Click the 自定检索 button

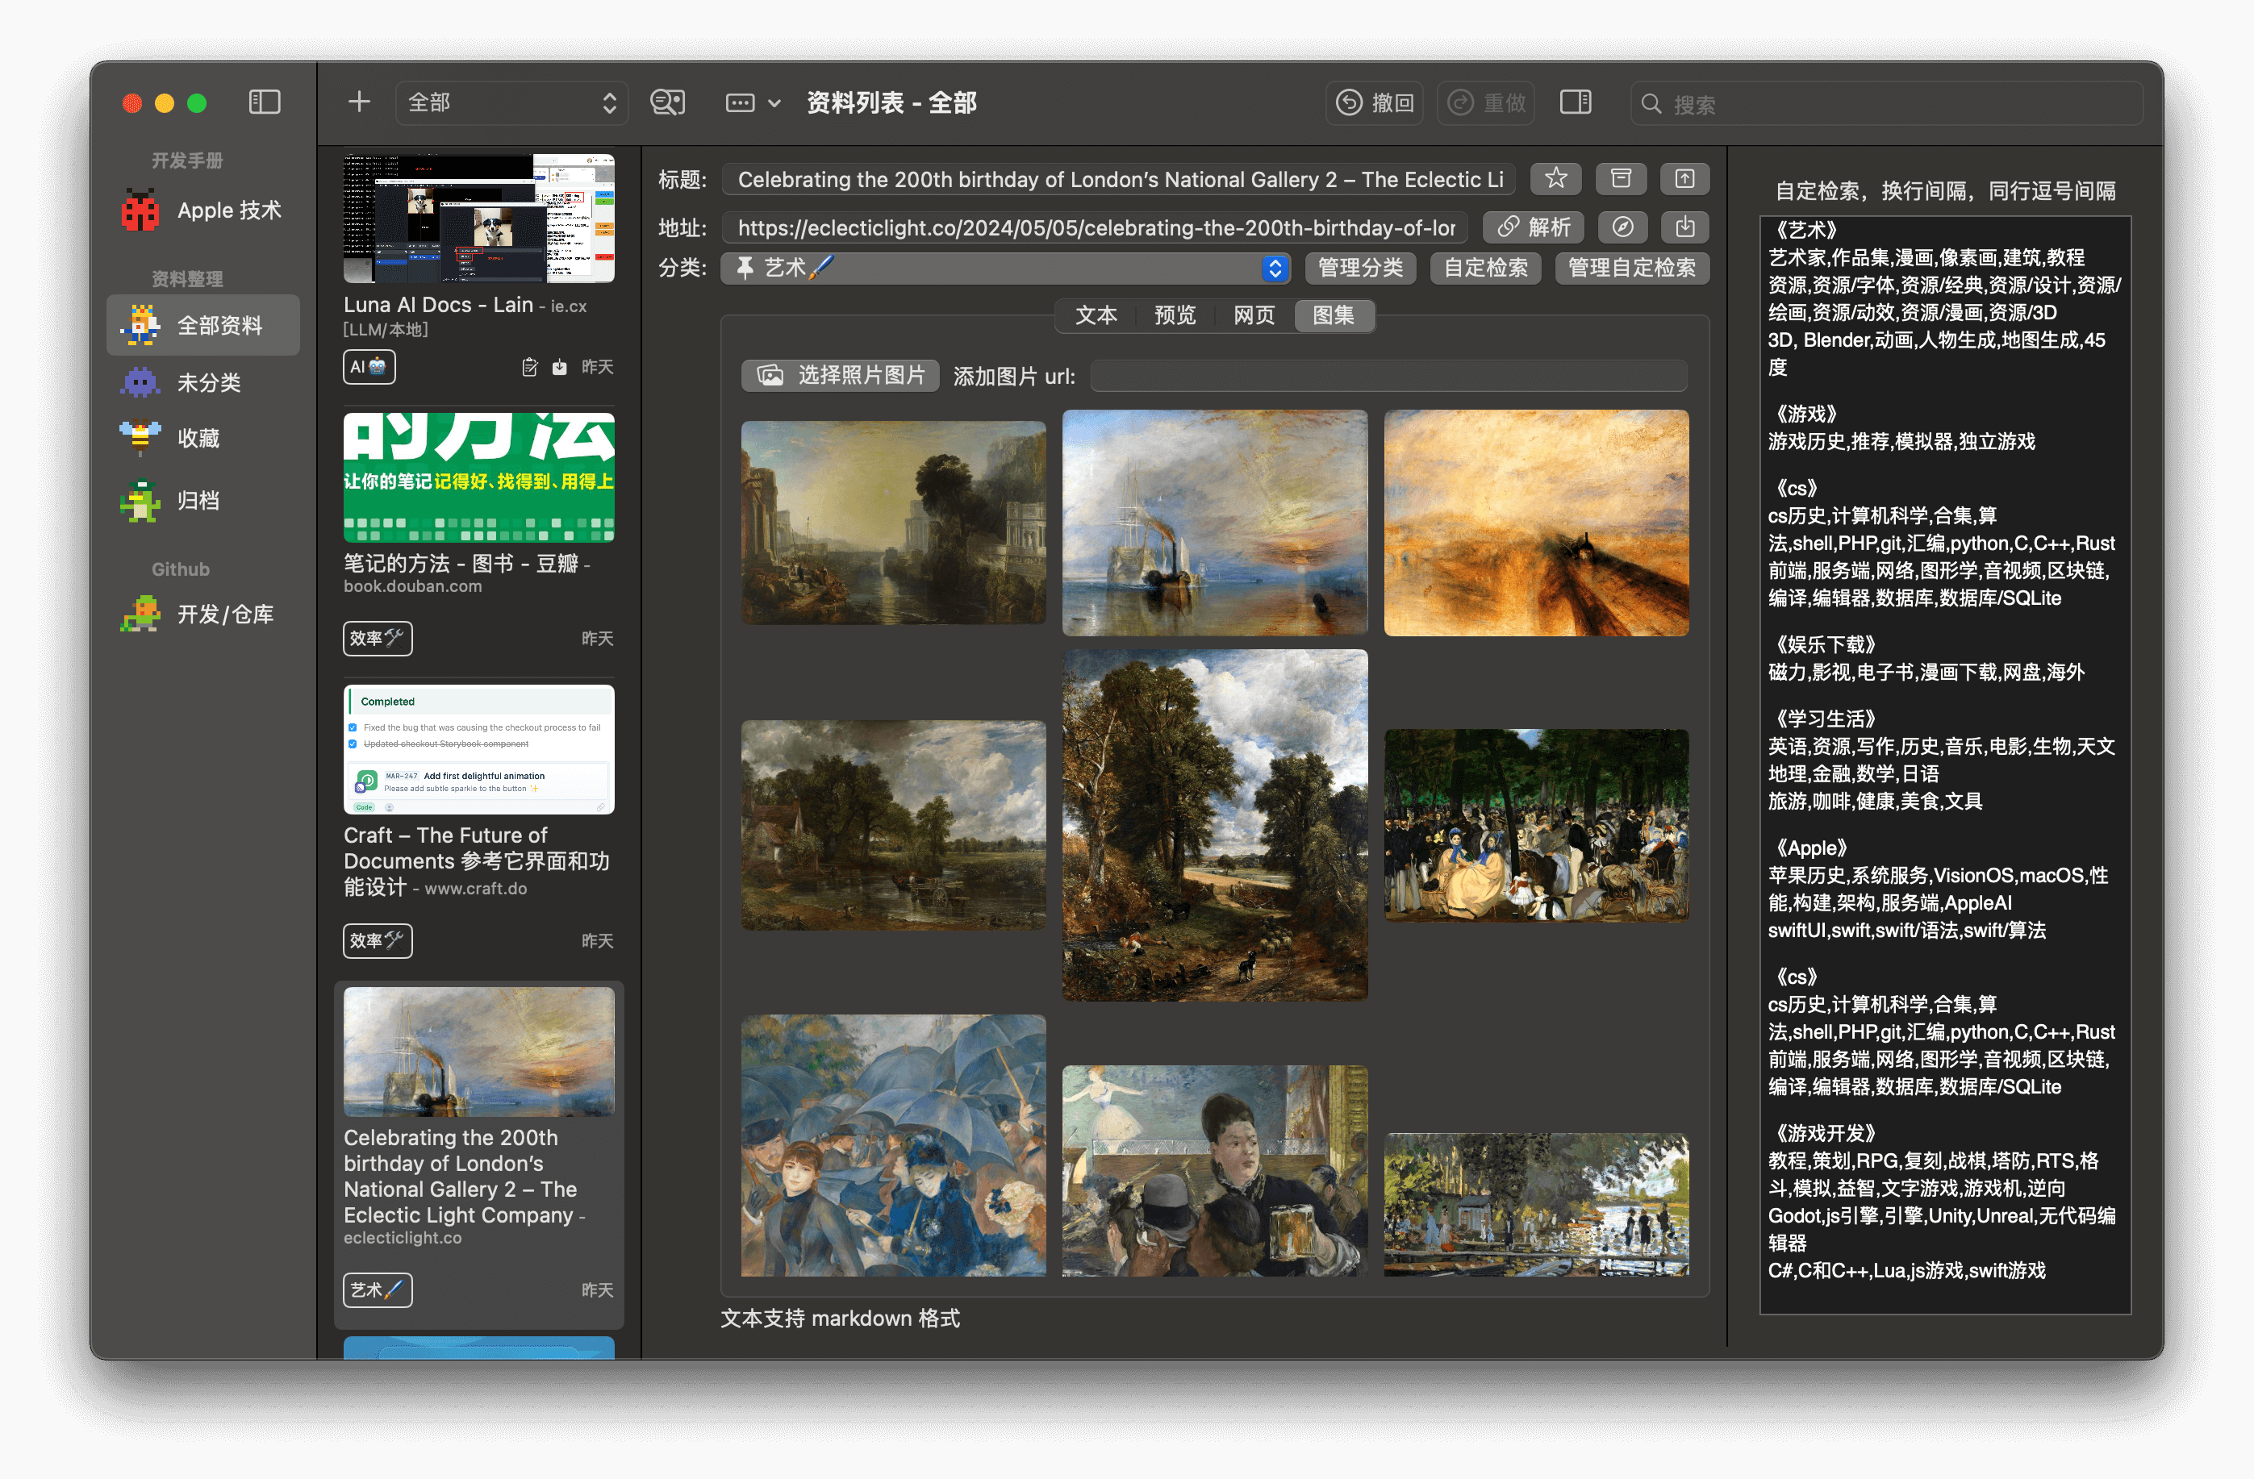click(x=1486, y=268)
